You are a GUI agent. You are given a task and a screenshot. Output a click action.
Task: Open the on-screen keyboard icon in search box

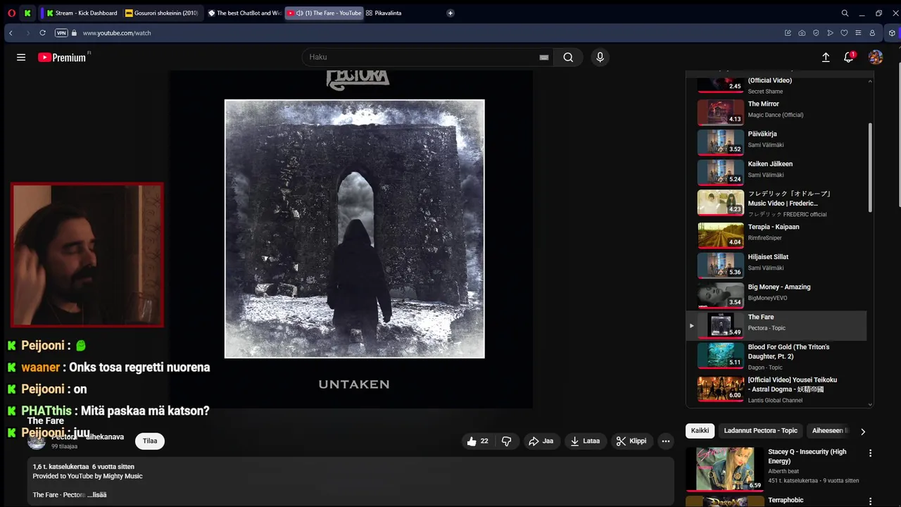543,58
